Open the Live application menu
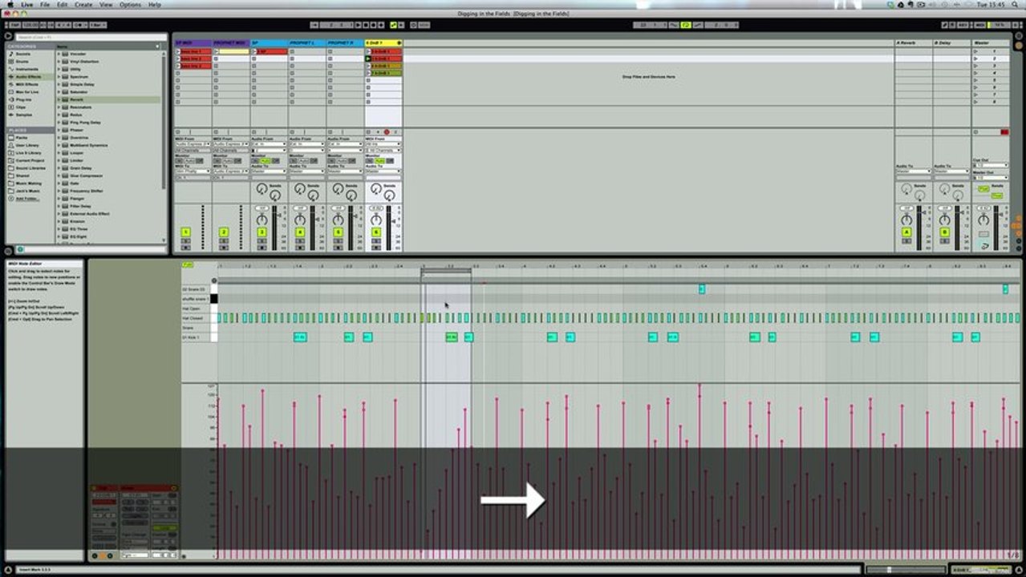The height and width of the screenshot is (577, 1026). point(27,4)
